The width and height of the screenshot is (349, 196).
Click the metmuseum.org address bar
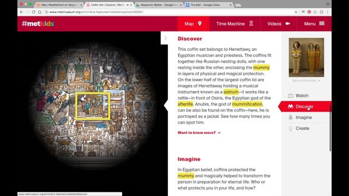(x=169, y=12)
